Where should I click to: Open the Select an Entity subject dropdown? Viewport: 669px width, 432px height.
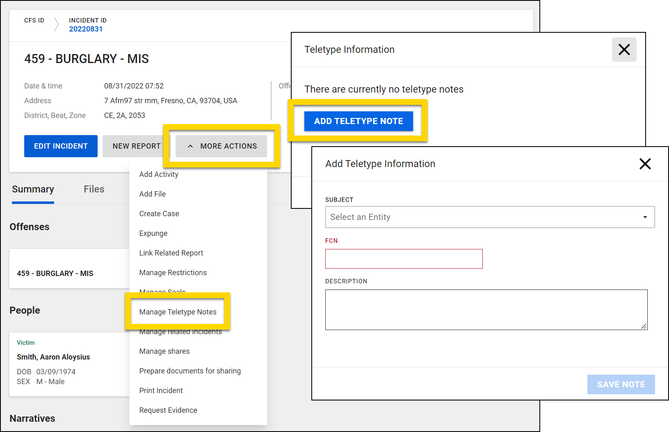(x=490, y=217)
